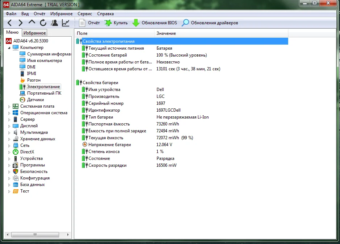This screenshot has width=340, height=244.
Task: Click the driver update magnifier icon
Action: click(185, 23)
